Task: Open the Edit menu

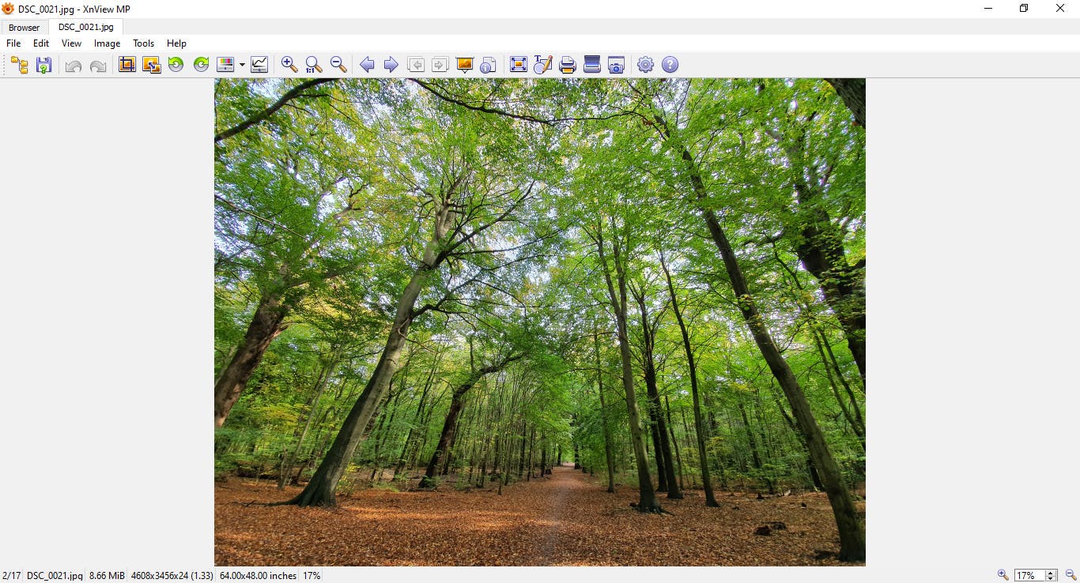Action: 41,43
